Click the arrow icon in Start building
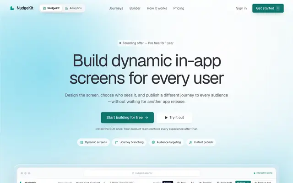 point(146,118)
